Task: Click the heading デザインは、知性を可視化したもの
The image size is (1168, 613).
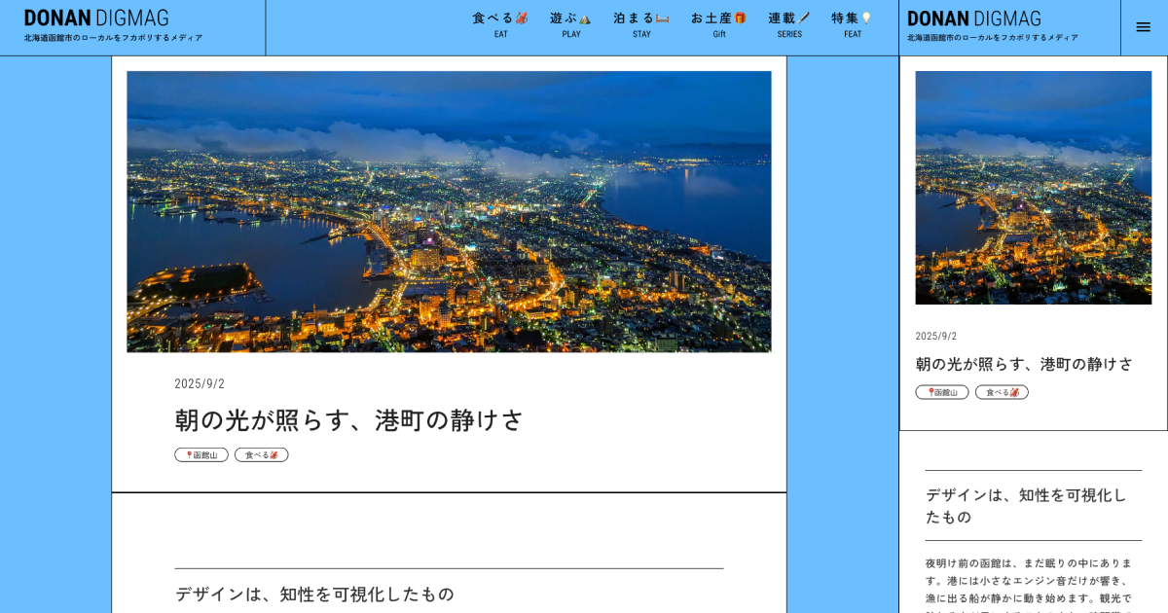Action: (313, 593)
